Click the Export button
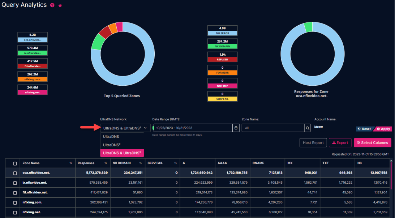Screen dimensions: 395x218 pyautogui.click(x=340, y=142)
